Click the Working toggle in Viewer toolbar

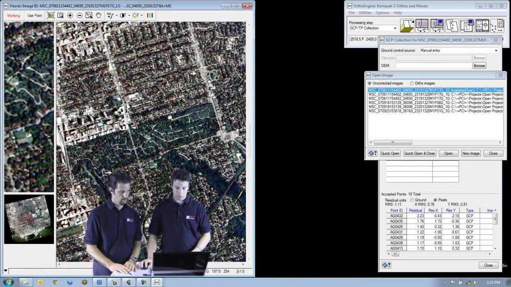click(x=14, y=16)
